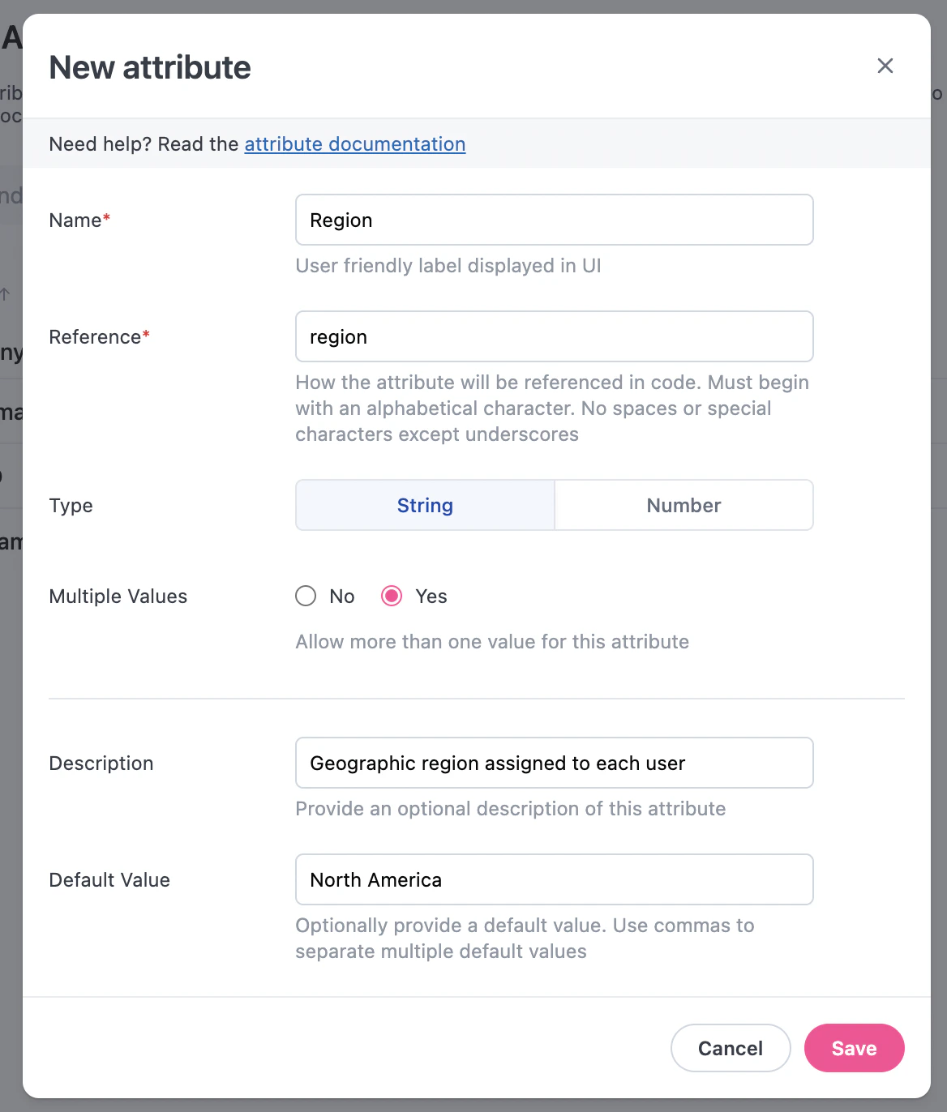Click the Description row label
Image resolution: width=947 pixels, height=1112 pixels.
101,763
